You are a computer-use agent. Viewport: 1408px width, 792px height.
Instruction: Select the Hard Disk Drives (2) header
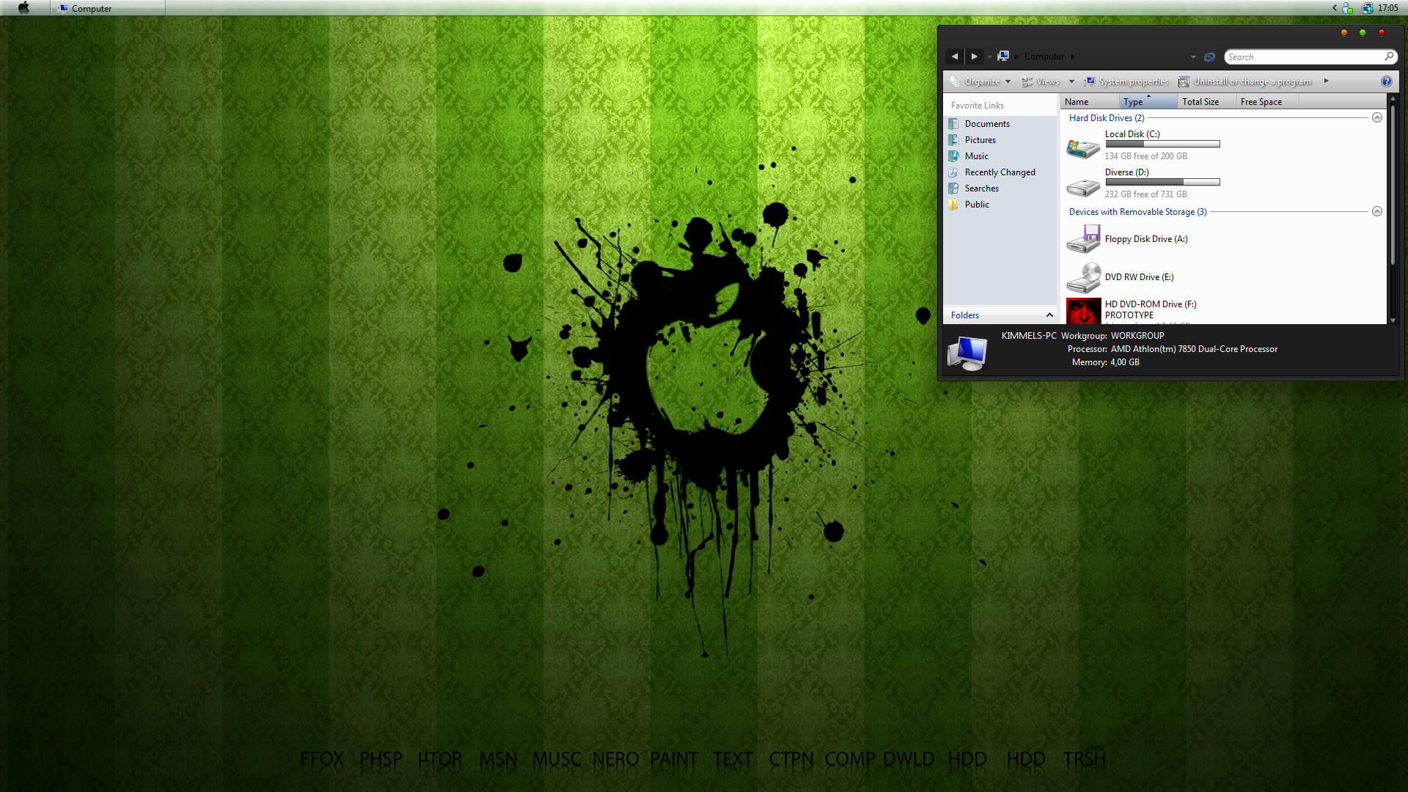tap(1107, 118)
